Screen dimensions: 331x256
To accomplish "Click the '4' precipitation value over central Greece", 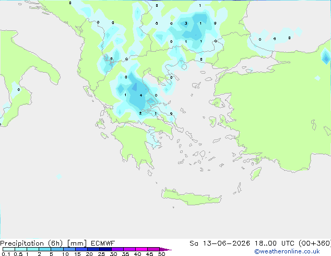I will coord(141,96).
